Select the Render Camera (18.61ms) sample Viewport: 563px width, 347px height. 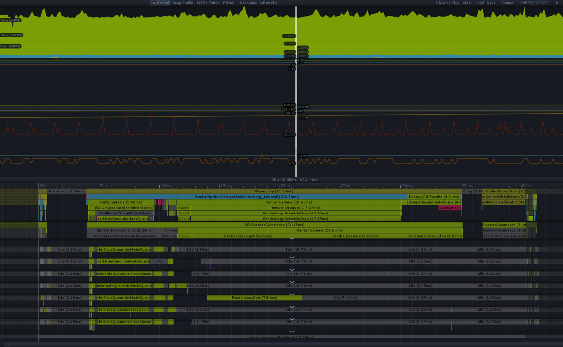[x=289, y=202]
